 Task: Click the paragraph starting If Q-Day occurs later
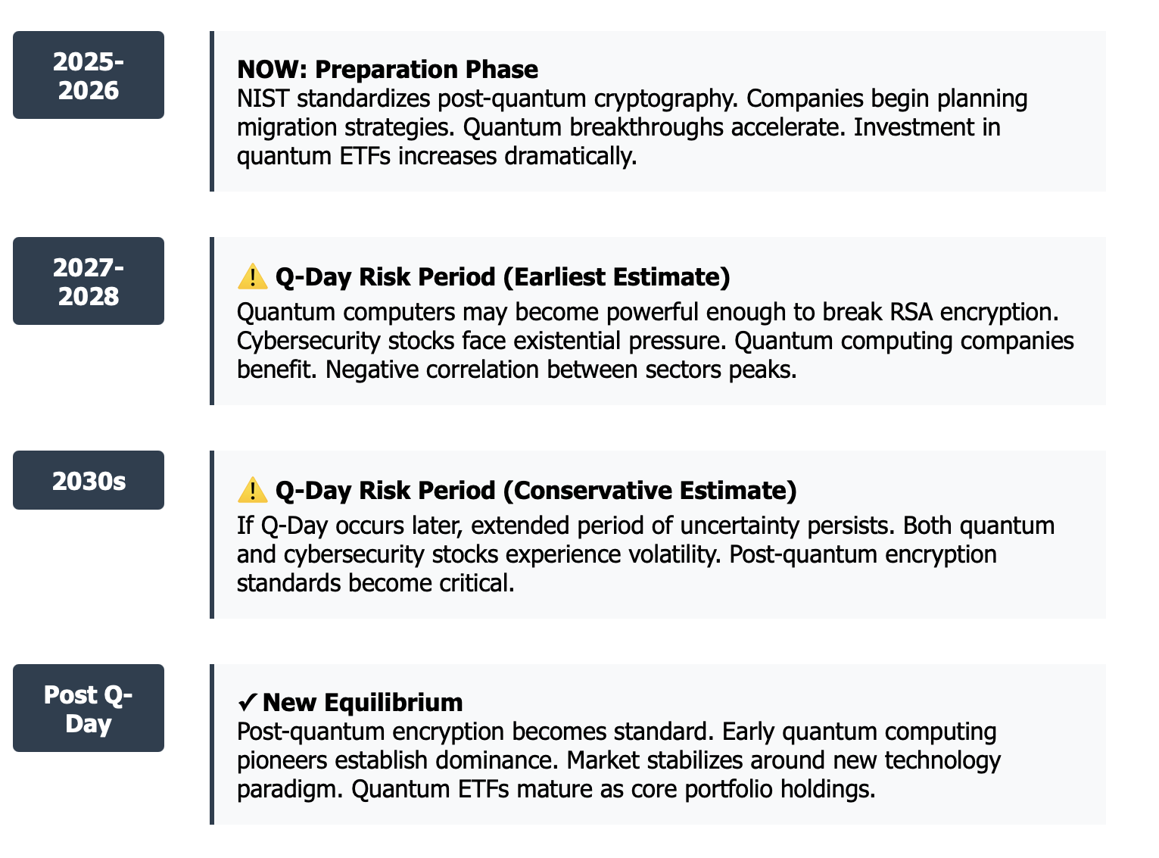(646, 554)
